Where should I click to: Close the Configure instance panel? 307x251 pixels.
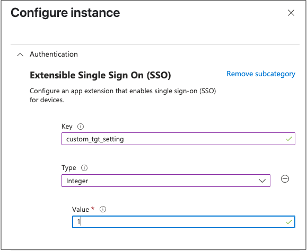click(291, 13)
